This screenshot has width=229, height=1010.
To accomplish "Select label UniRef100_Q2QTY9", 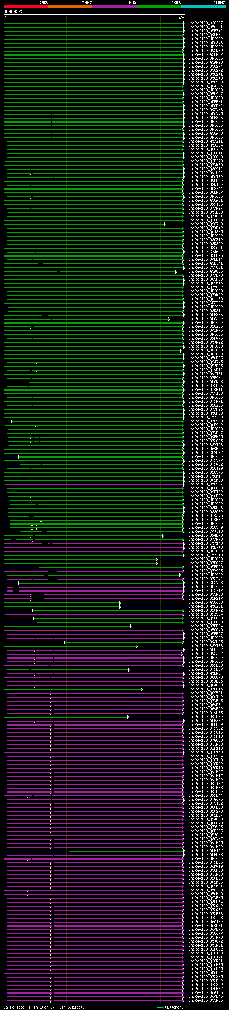I will click(205, 469).
